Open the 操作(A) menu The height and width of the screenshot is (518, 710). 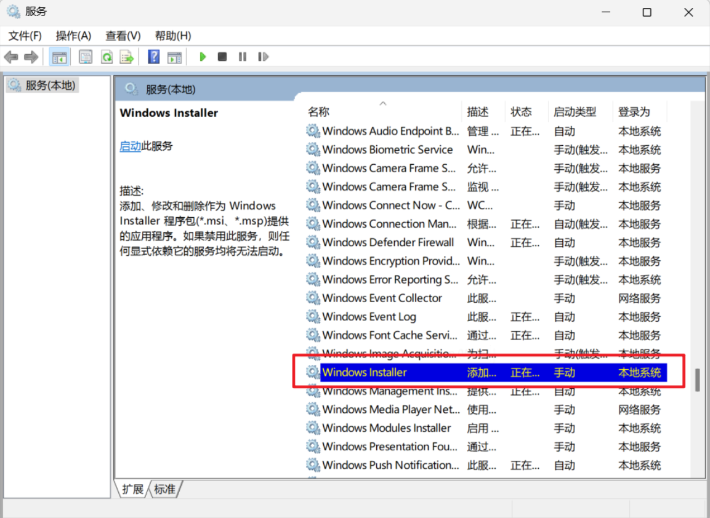click(x=73, y=36)
